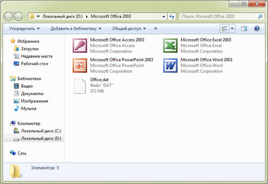
Task: Refresh the folder view
Action: 172,17
